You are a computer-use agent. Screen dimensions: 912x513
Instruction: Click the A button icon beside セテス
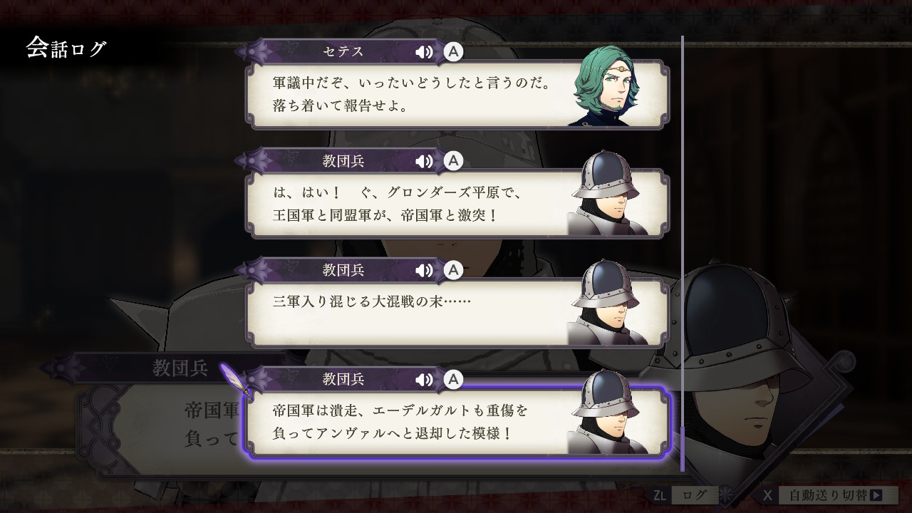tap(453, 51)
